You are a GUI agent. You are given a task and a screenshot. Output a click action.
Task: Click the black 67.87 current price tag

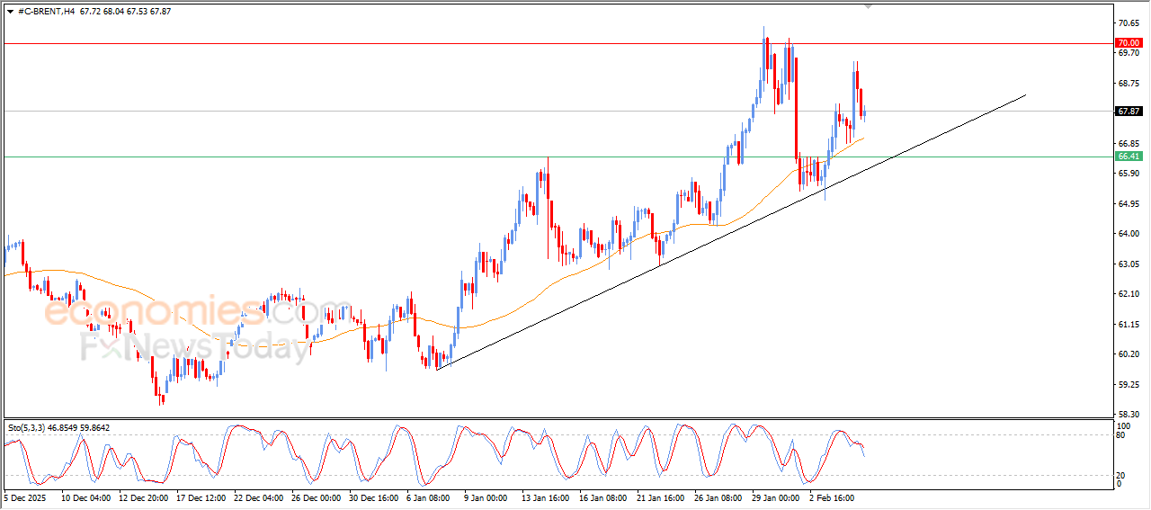click(1127, 112)
